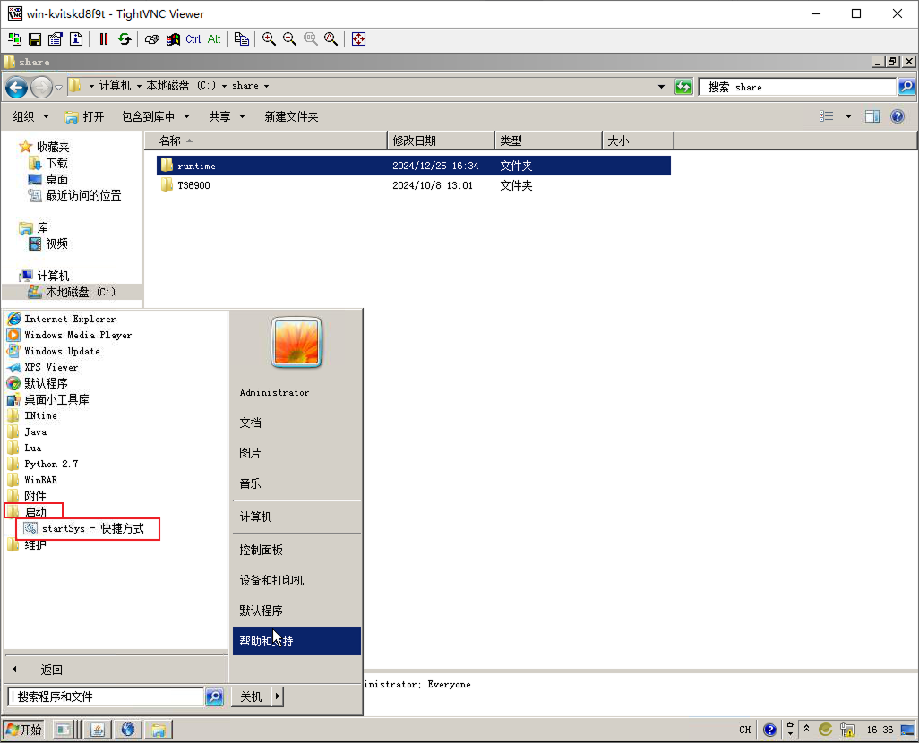This screenshot has width=919, height=743.
Task: Expand the WinRAR program folder
Action: 33,480
